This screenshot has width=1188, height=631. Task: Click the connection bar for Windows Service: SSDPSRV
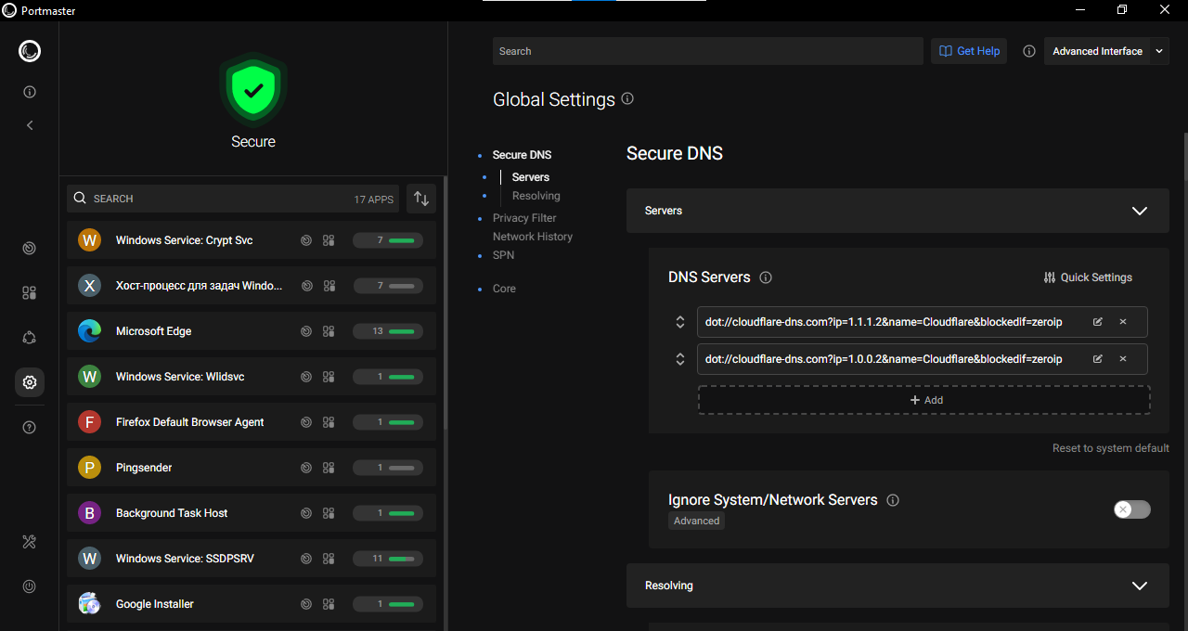tap(388, 559)
